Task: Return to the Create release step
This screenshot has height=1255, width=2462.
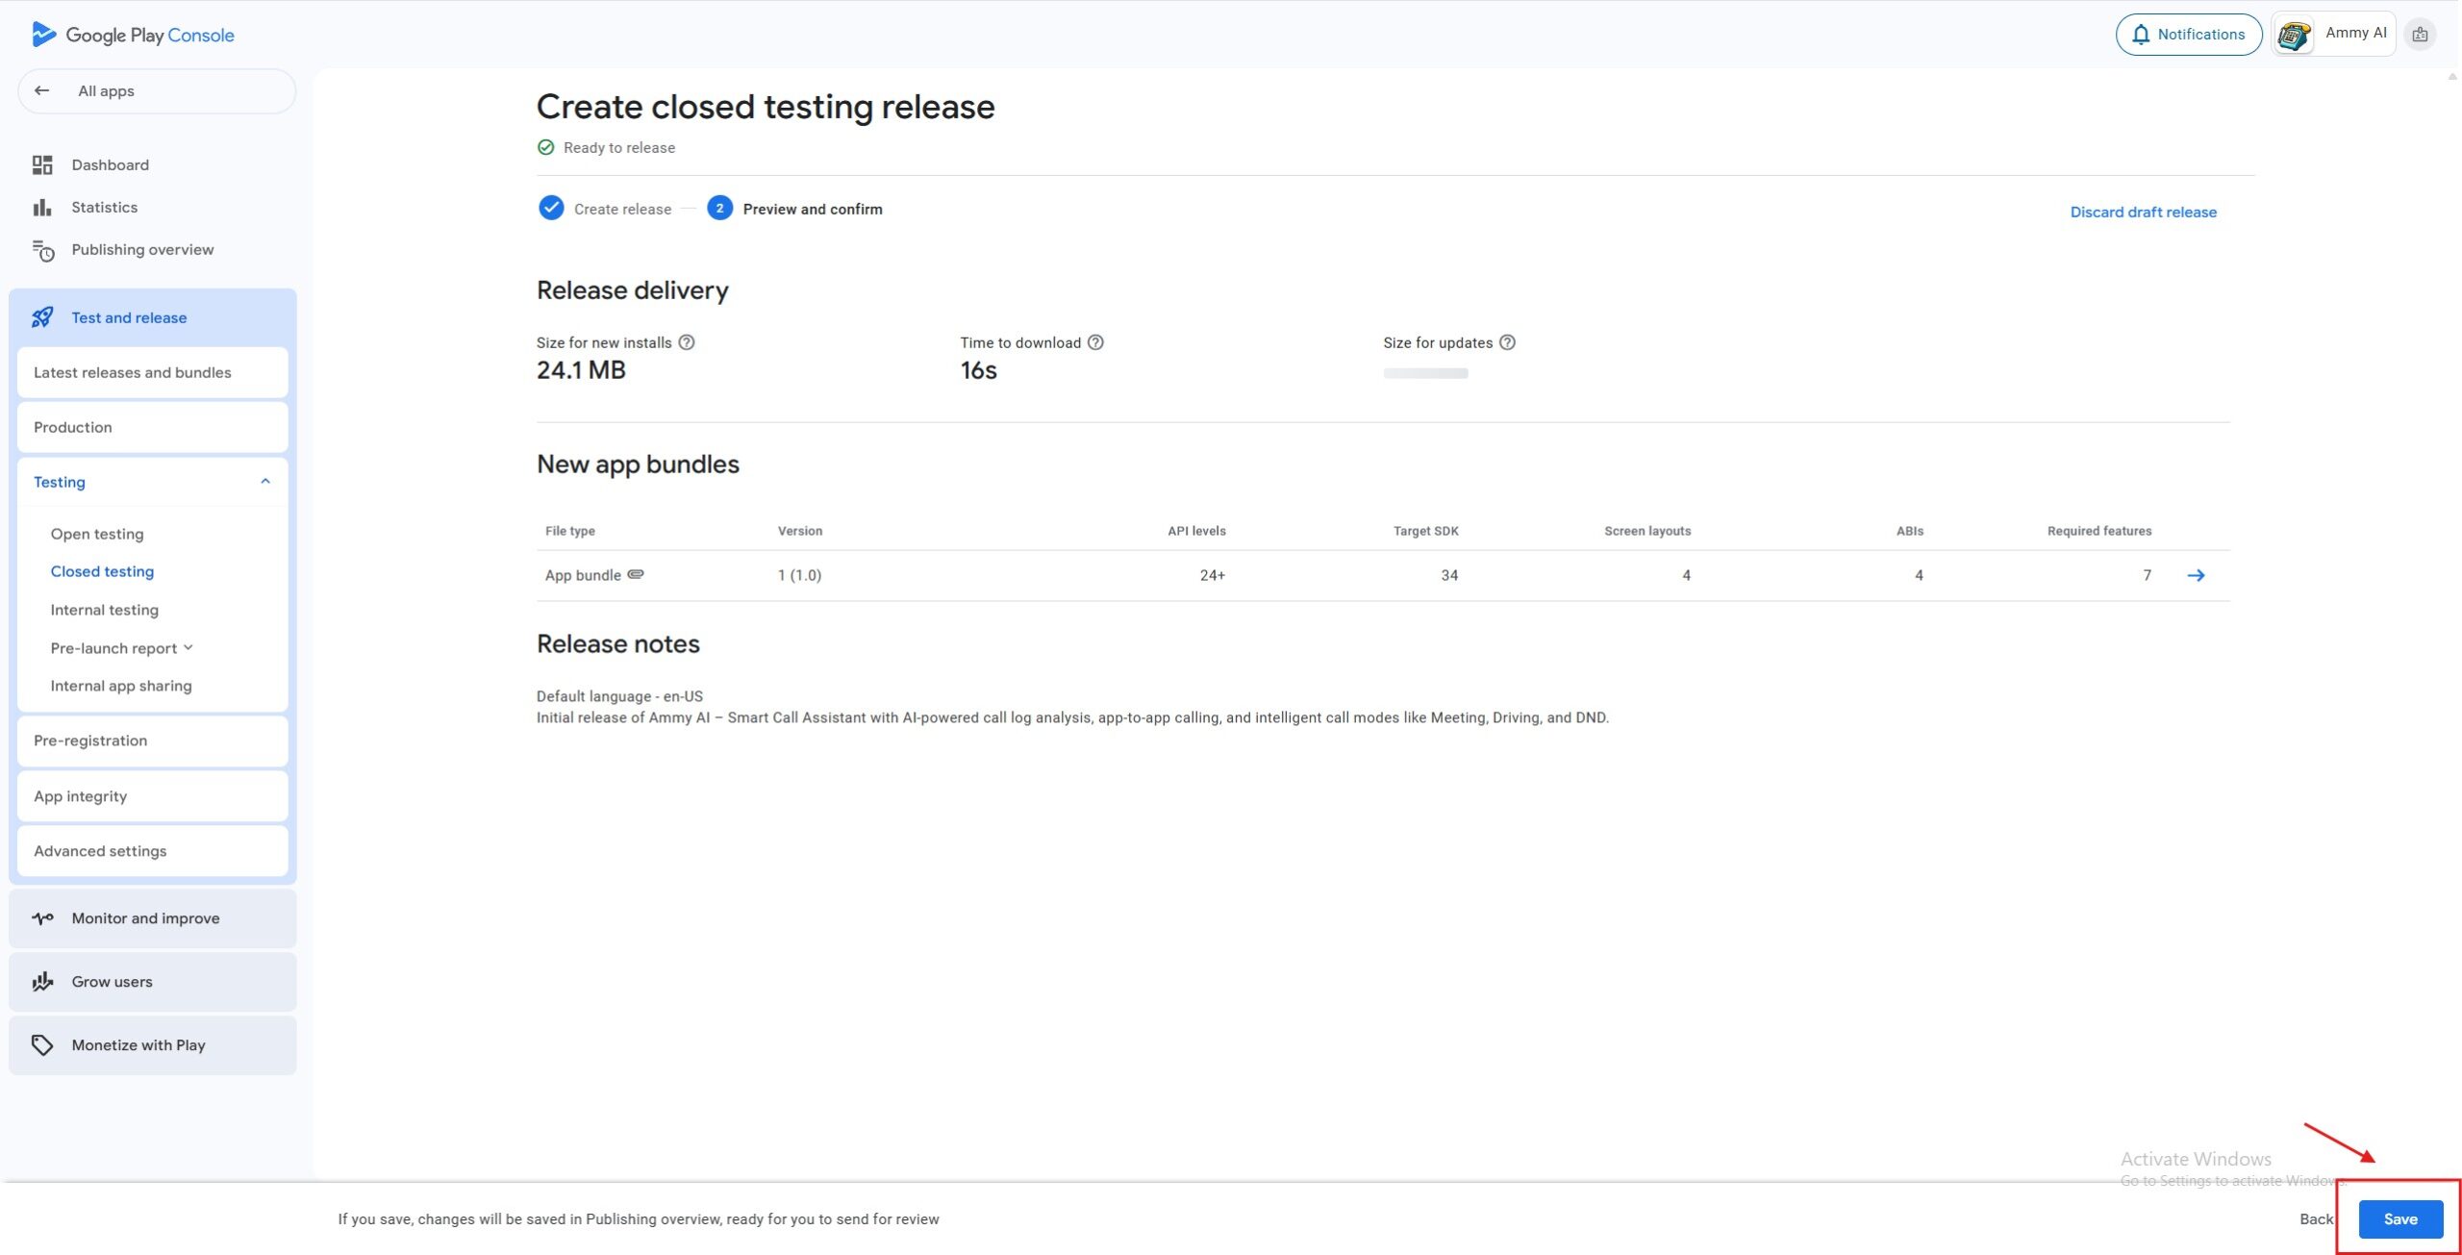Action: tap(621, 209)
